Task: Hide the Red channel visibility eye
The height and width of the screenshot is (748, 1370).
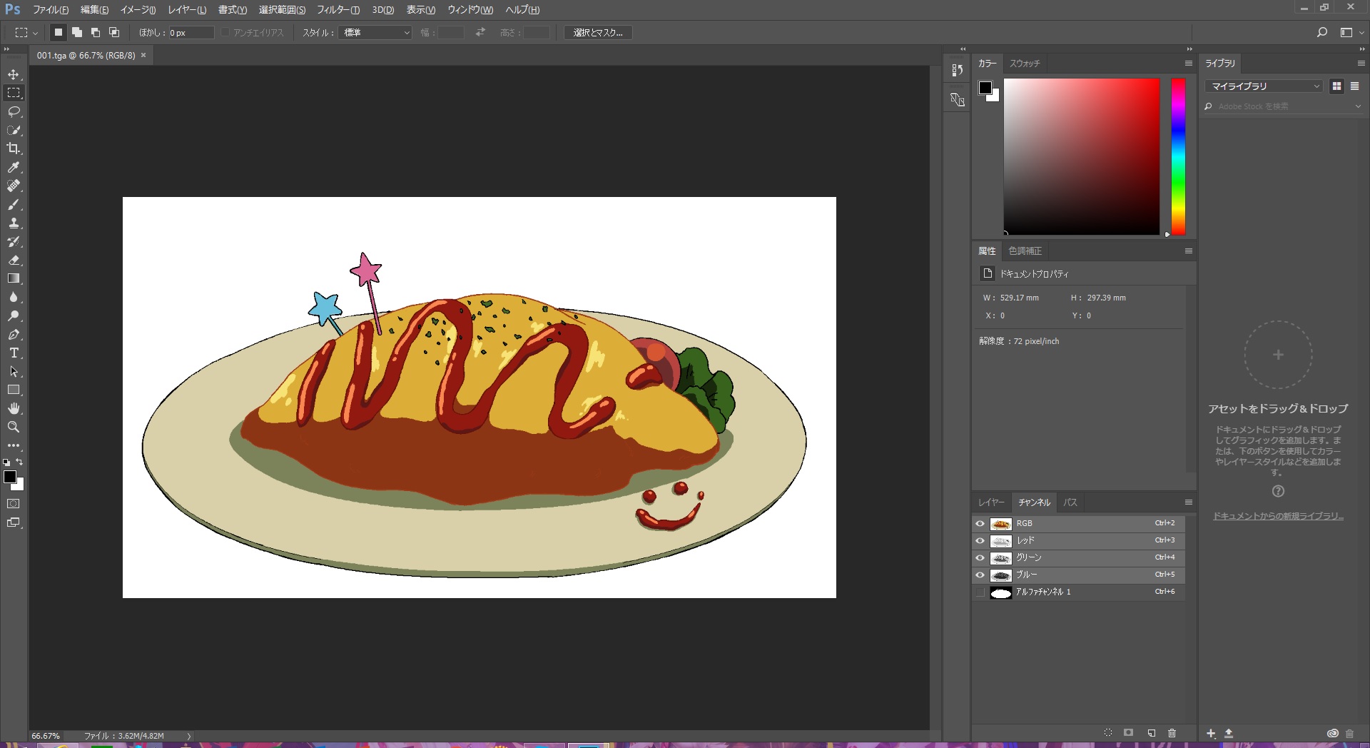Action: (980, 541)
